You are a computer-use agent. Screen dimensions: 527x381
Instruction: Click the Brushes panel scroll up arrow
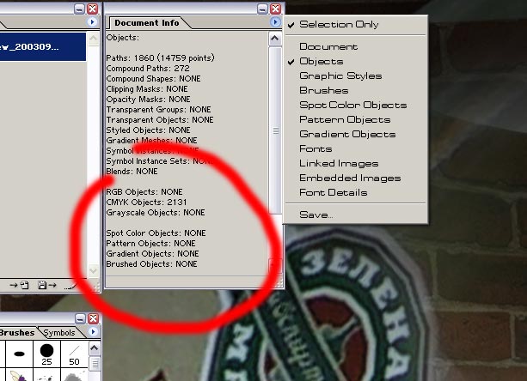pos(95,348)
